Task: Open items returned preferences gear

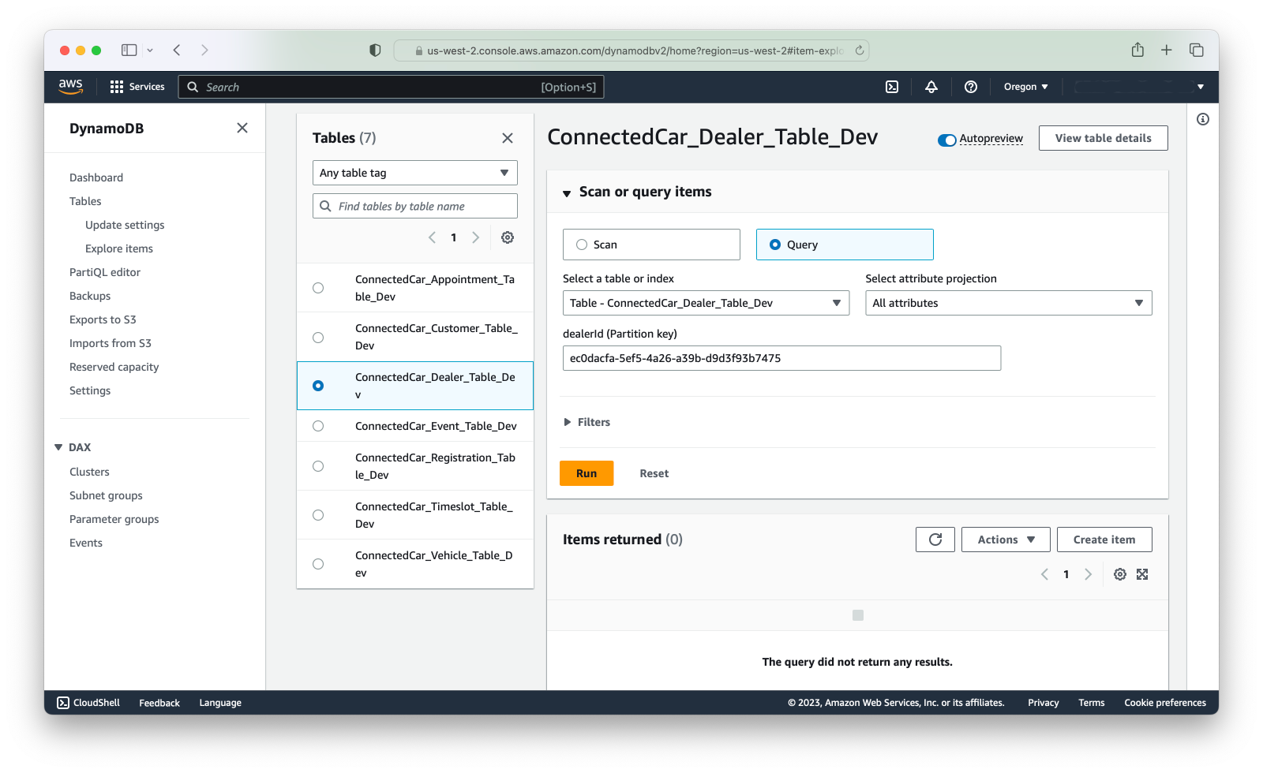Action: tap(1120, 574)
